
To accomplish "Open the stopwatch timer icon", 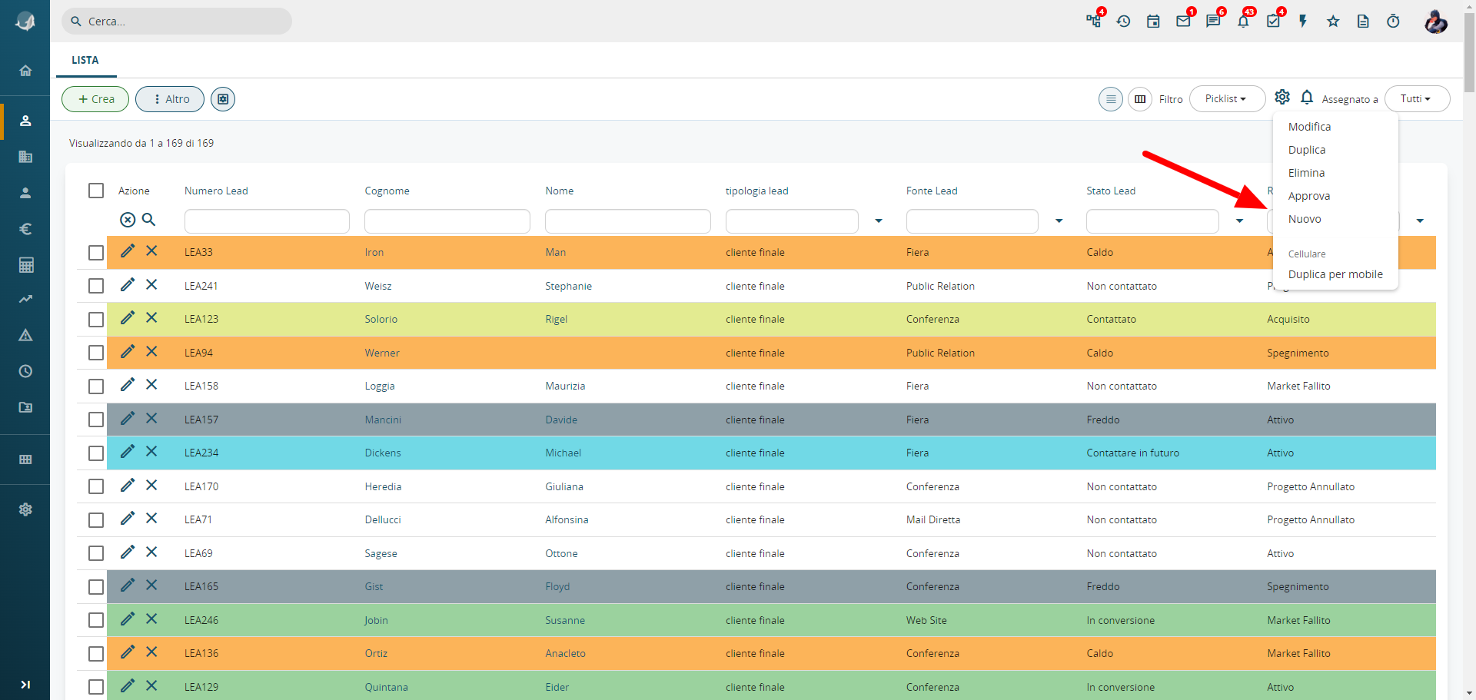I will click(x=1393, y=22).
